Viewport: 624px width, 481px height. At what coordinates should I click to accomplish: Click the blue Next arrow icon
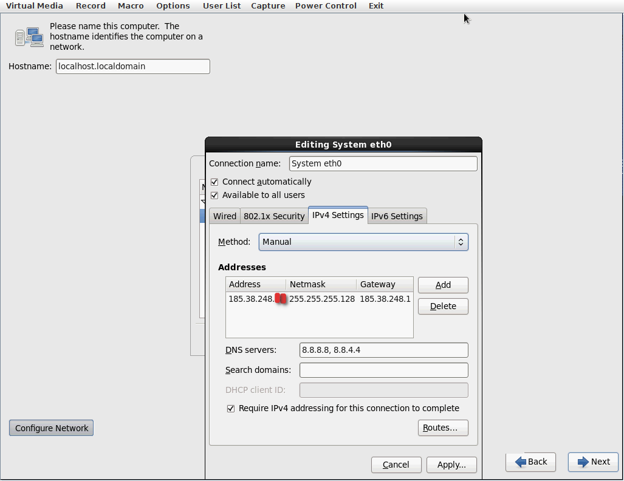583,462
